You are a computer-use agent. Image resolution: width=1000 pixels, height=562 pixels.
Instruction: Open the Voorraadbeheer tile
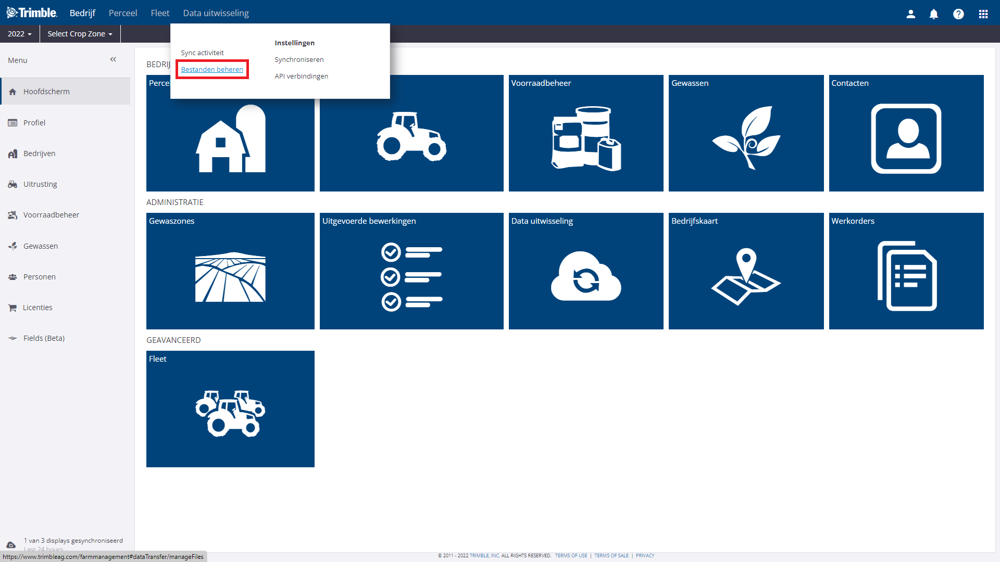coord(585,133)
